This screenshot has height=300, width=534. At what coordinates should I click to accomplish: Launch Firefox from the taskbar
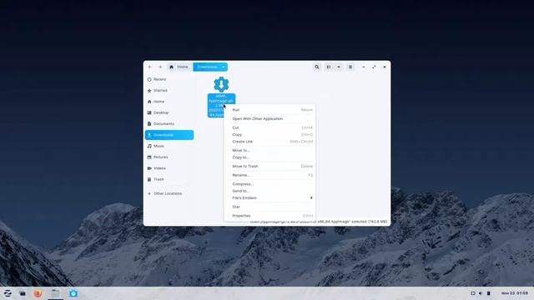pyautogui.click(x=38, y=293)
